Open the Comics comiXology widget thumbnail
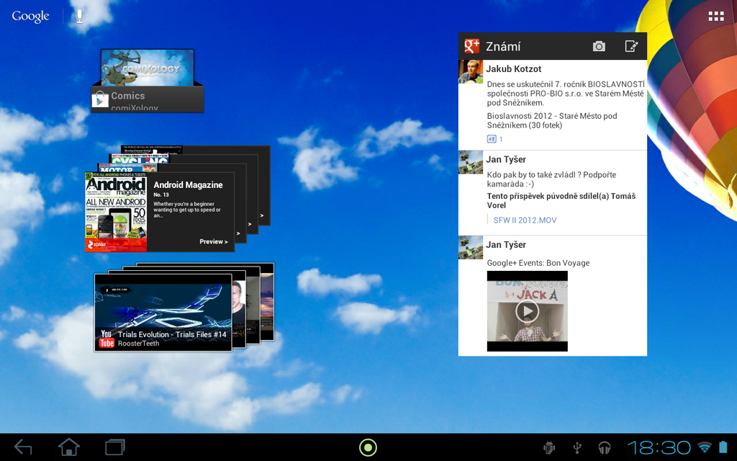 148,68
